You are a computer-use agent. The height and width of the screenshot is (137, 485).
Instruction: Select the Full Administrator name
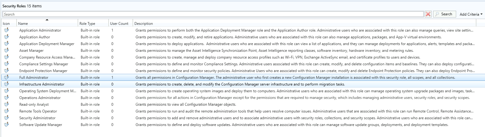pos(34,78)
